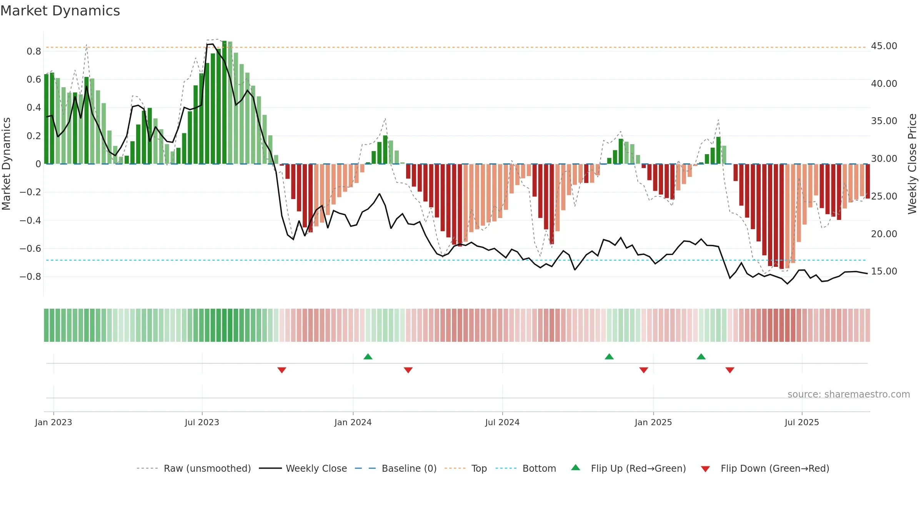
Task: Click the 45.00 price axis tick
Action: (x=884, y=46)
